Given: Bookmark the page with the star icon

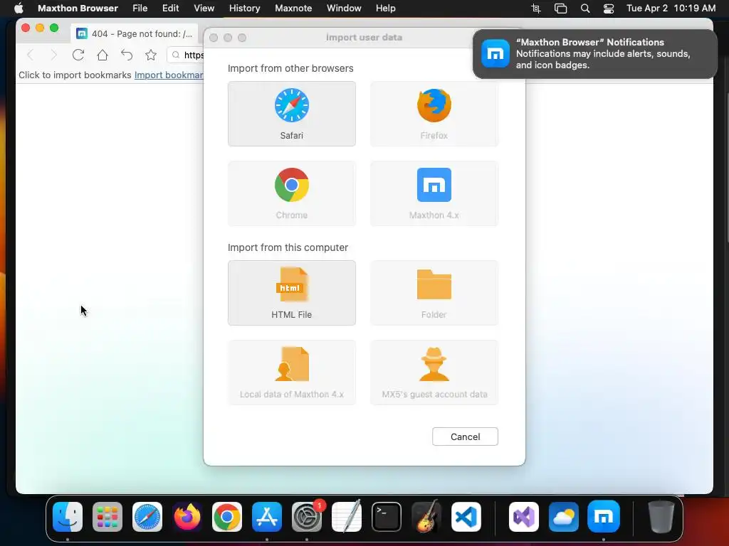Looking at the screenshot, I should tap(151, 55).
